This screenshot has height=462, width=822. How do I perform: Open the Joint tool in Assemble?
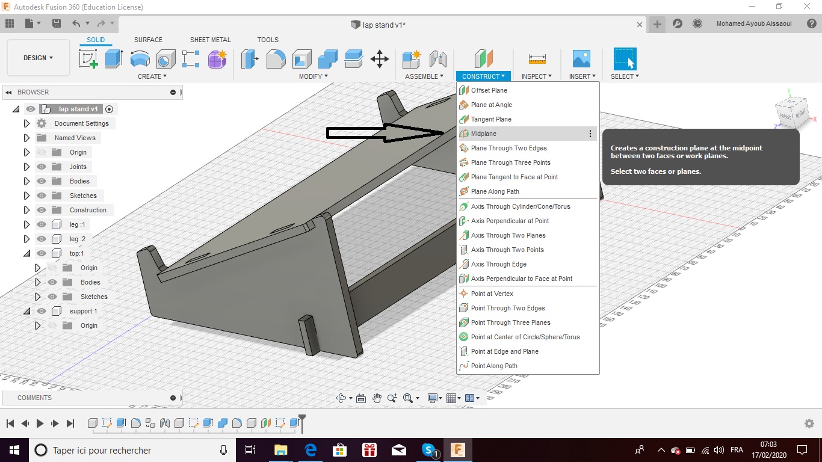point(438,59)
